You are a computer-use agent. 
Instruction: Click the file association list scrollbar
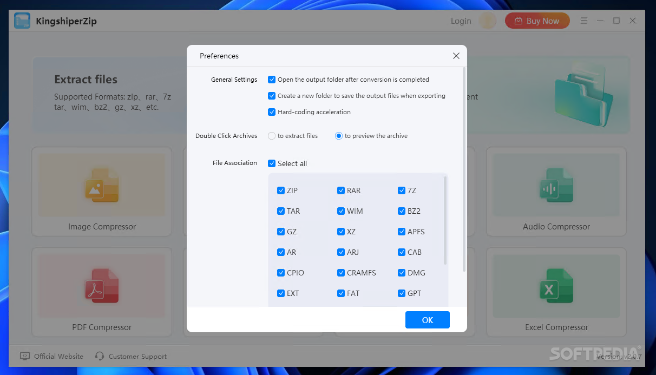(x=445, y=220)
